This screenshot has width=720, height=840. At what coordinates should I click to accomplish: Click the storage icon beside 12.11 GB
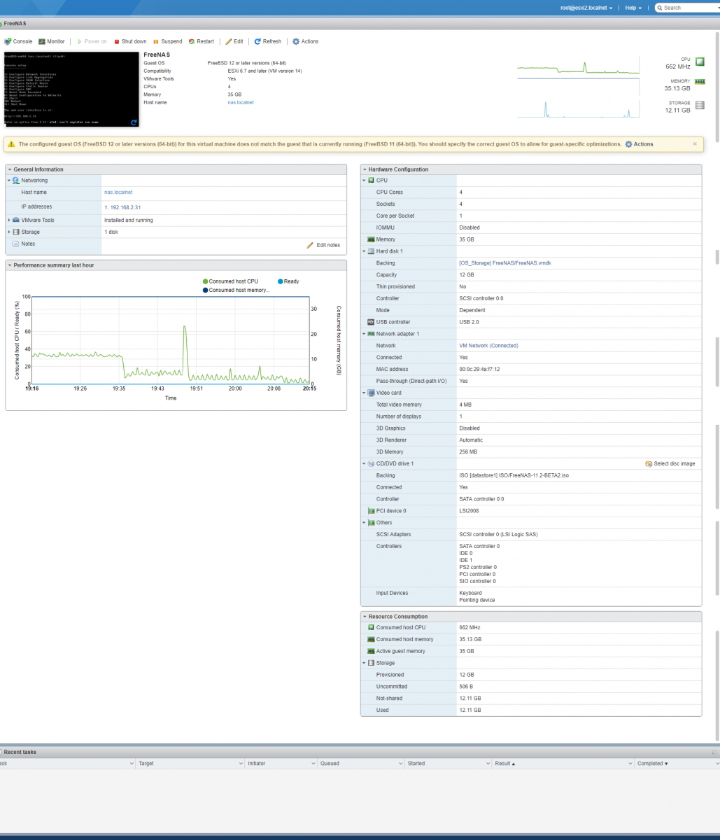pyautogui.click(x=700, y=106)
